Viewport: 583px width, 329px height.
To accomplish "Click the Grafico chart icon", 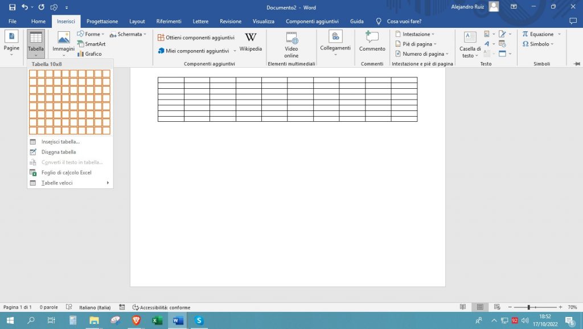I will pyautogui.click(x=89, y=54).
